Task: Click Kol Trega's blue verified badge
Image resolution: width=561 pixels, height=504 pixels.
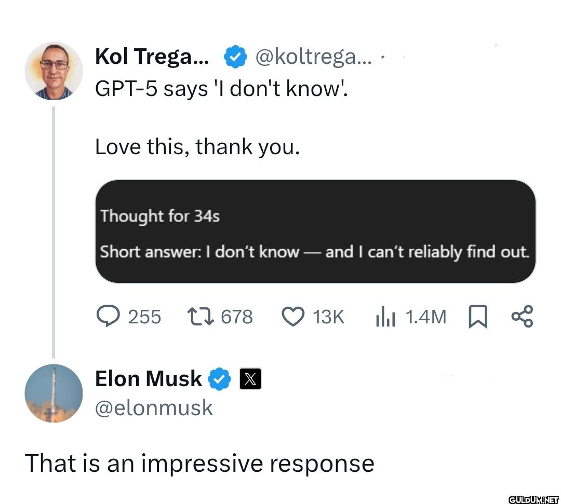Action: [x=235, y=57]
